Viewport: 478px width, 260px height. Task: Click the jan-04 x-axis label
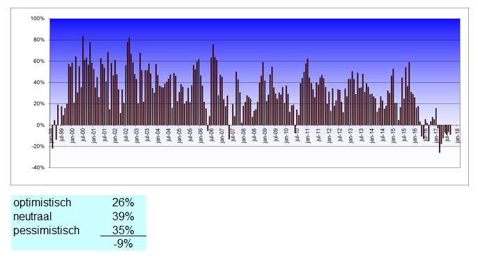157,136
